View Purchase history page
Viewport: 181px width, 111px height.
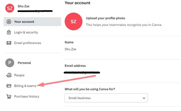(27, 96)
